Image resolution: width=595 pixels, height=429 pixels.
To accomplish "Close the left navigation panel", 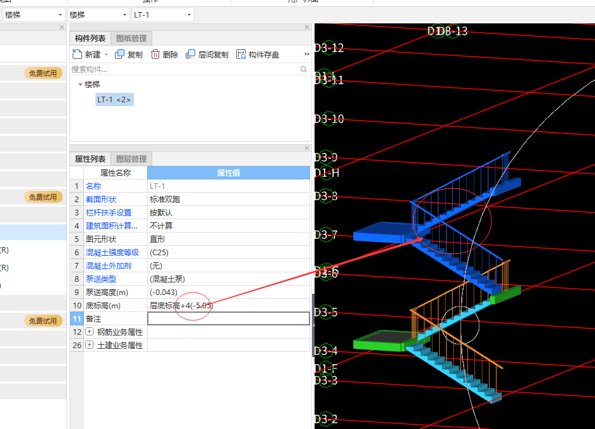I will point(62,27).
